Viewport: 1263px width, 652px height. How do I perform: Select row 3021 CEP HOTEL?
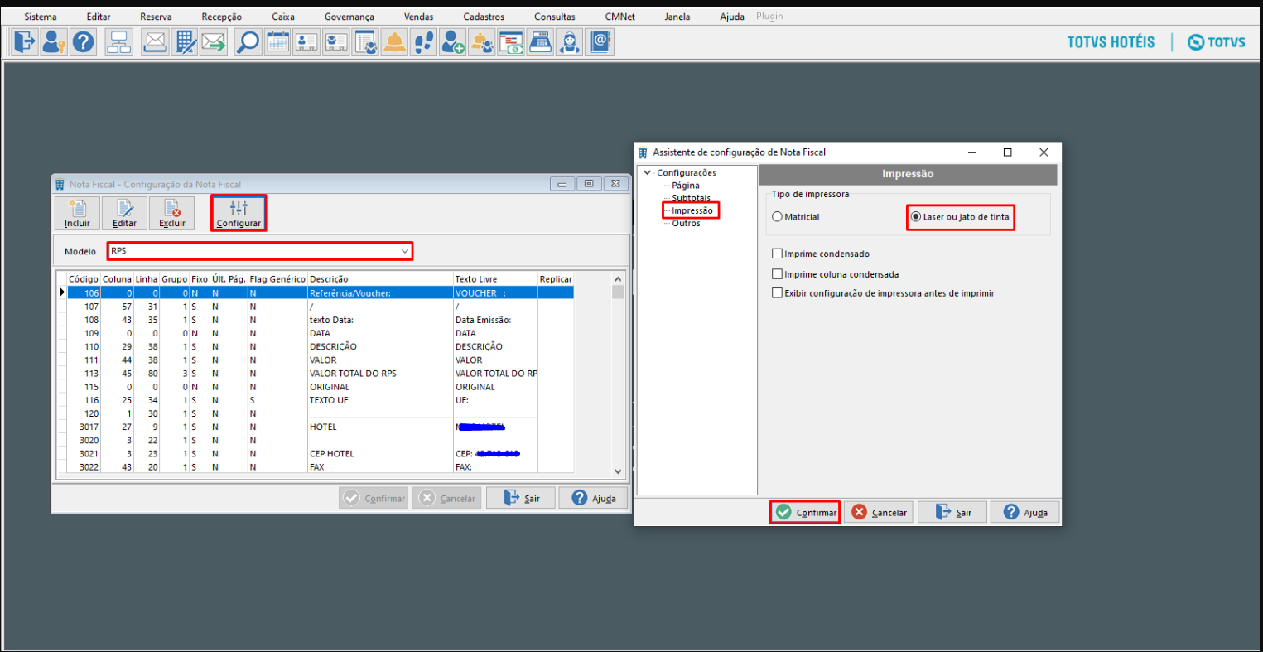315,454
